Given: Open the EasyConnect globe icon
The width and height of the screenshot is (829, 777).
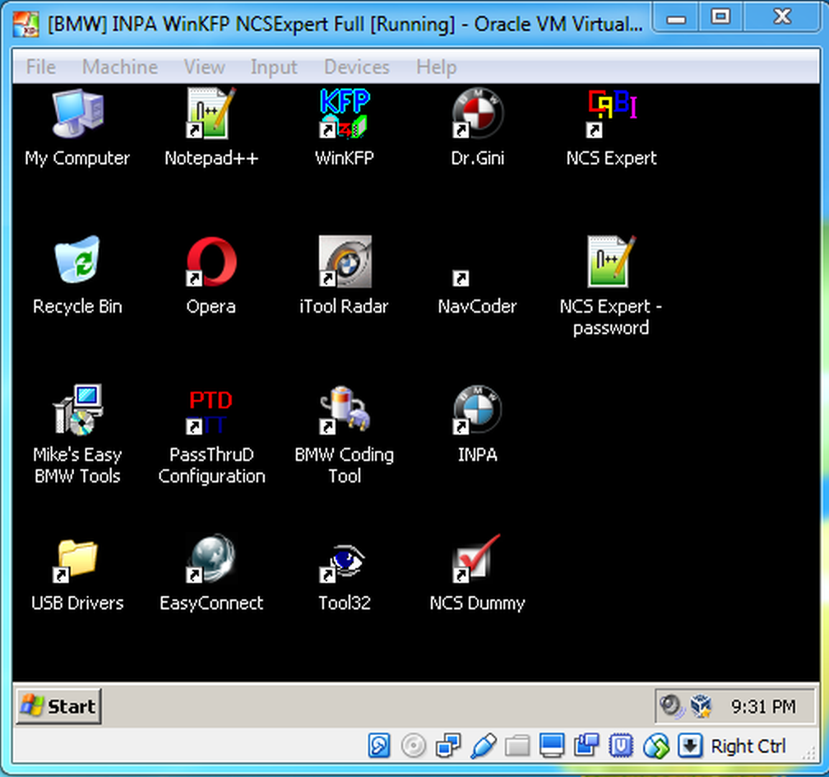Looking at the screenshot, I should (211, 561).
